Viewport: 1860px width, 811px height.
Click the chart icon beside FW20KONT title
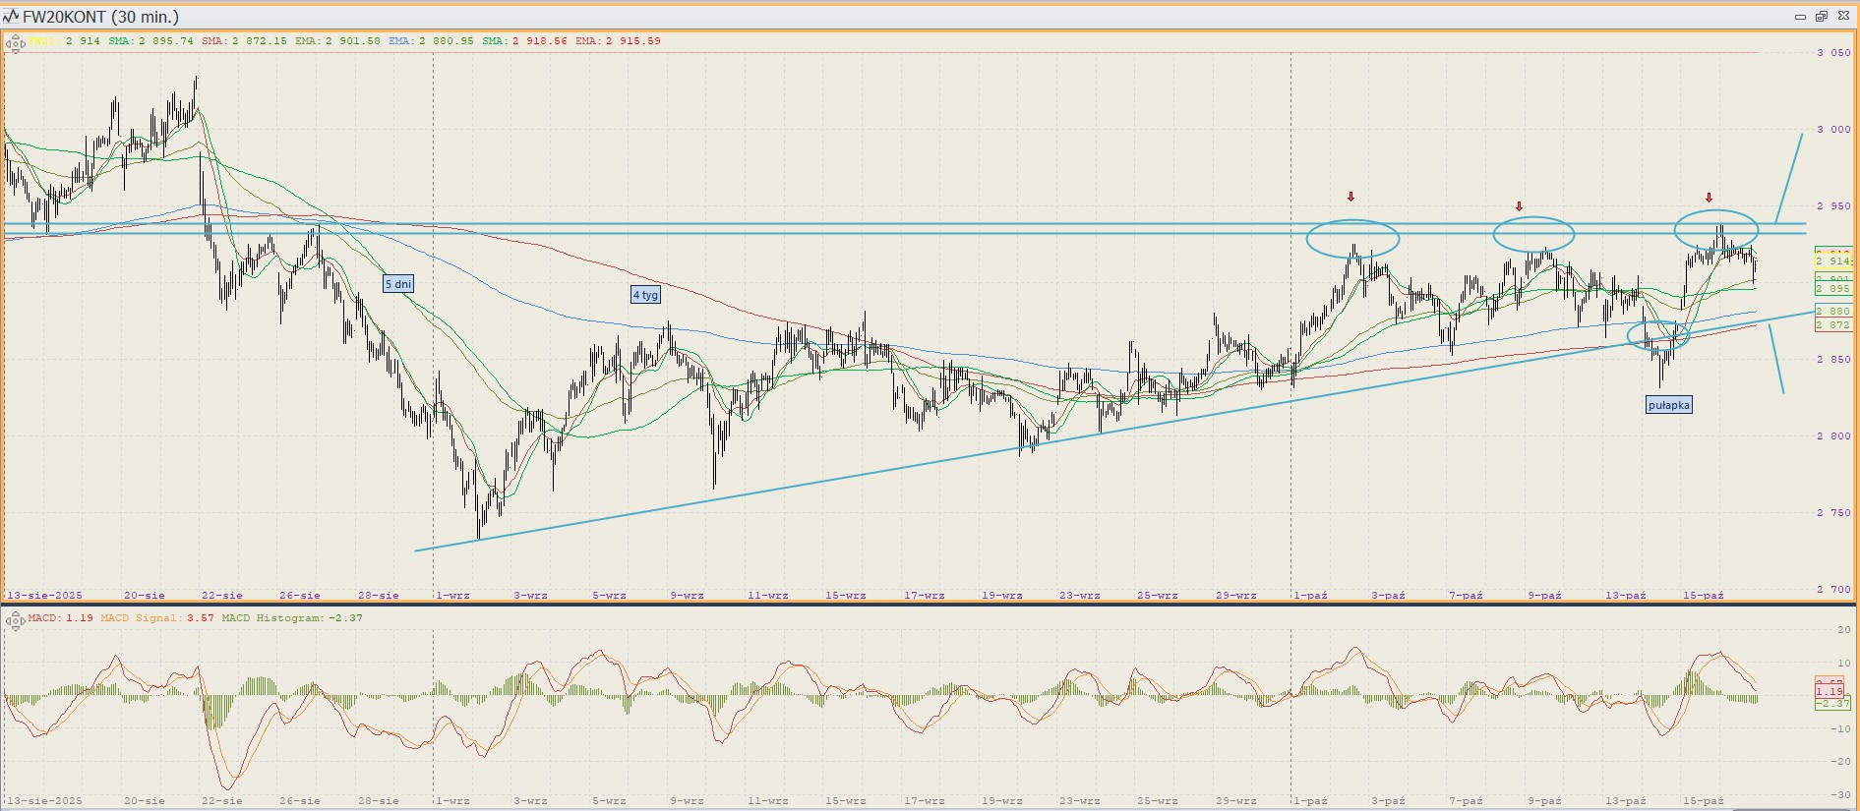click(x=11, y=17)
